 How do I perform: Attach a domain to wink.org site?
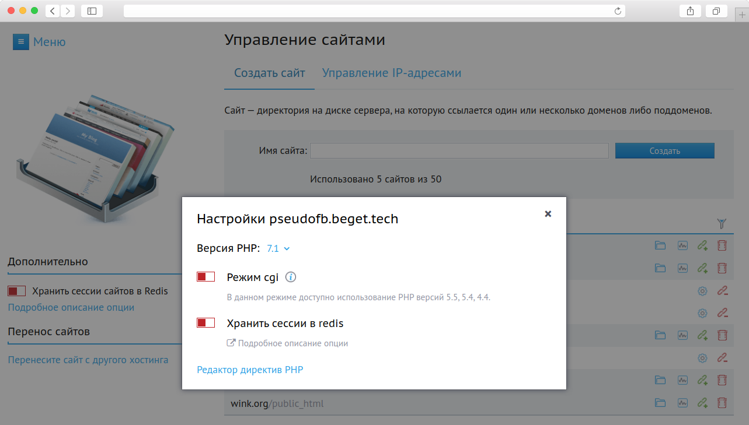click(x=702, y=403)
